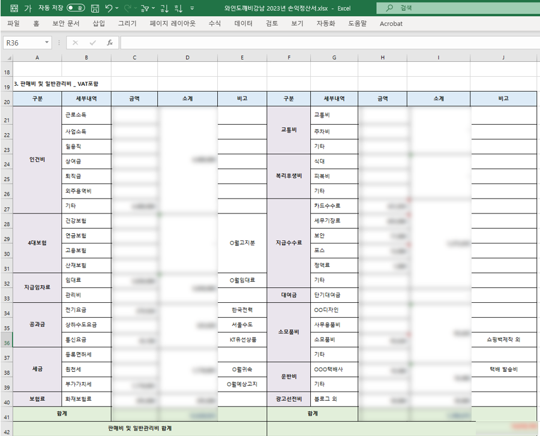Click into the 검색 search field

458,8
